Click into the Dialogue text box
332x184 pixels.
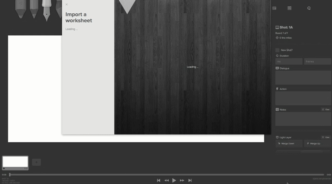(x=303, y=78)
